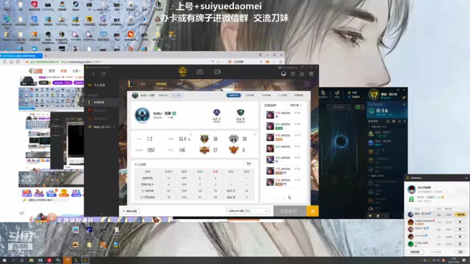Open the Douyu 分类 dropdown menu
The width and height of the screenshot is (470, 264).
tap(76, 71)
